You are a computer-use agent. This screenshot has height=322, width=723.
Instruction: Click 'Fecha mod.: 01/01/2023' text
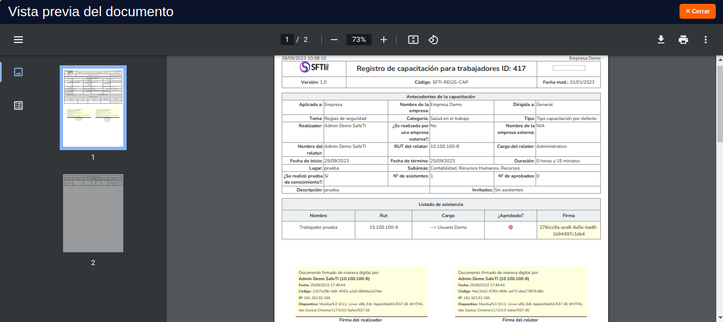[568, 82]
